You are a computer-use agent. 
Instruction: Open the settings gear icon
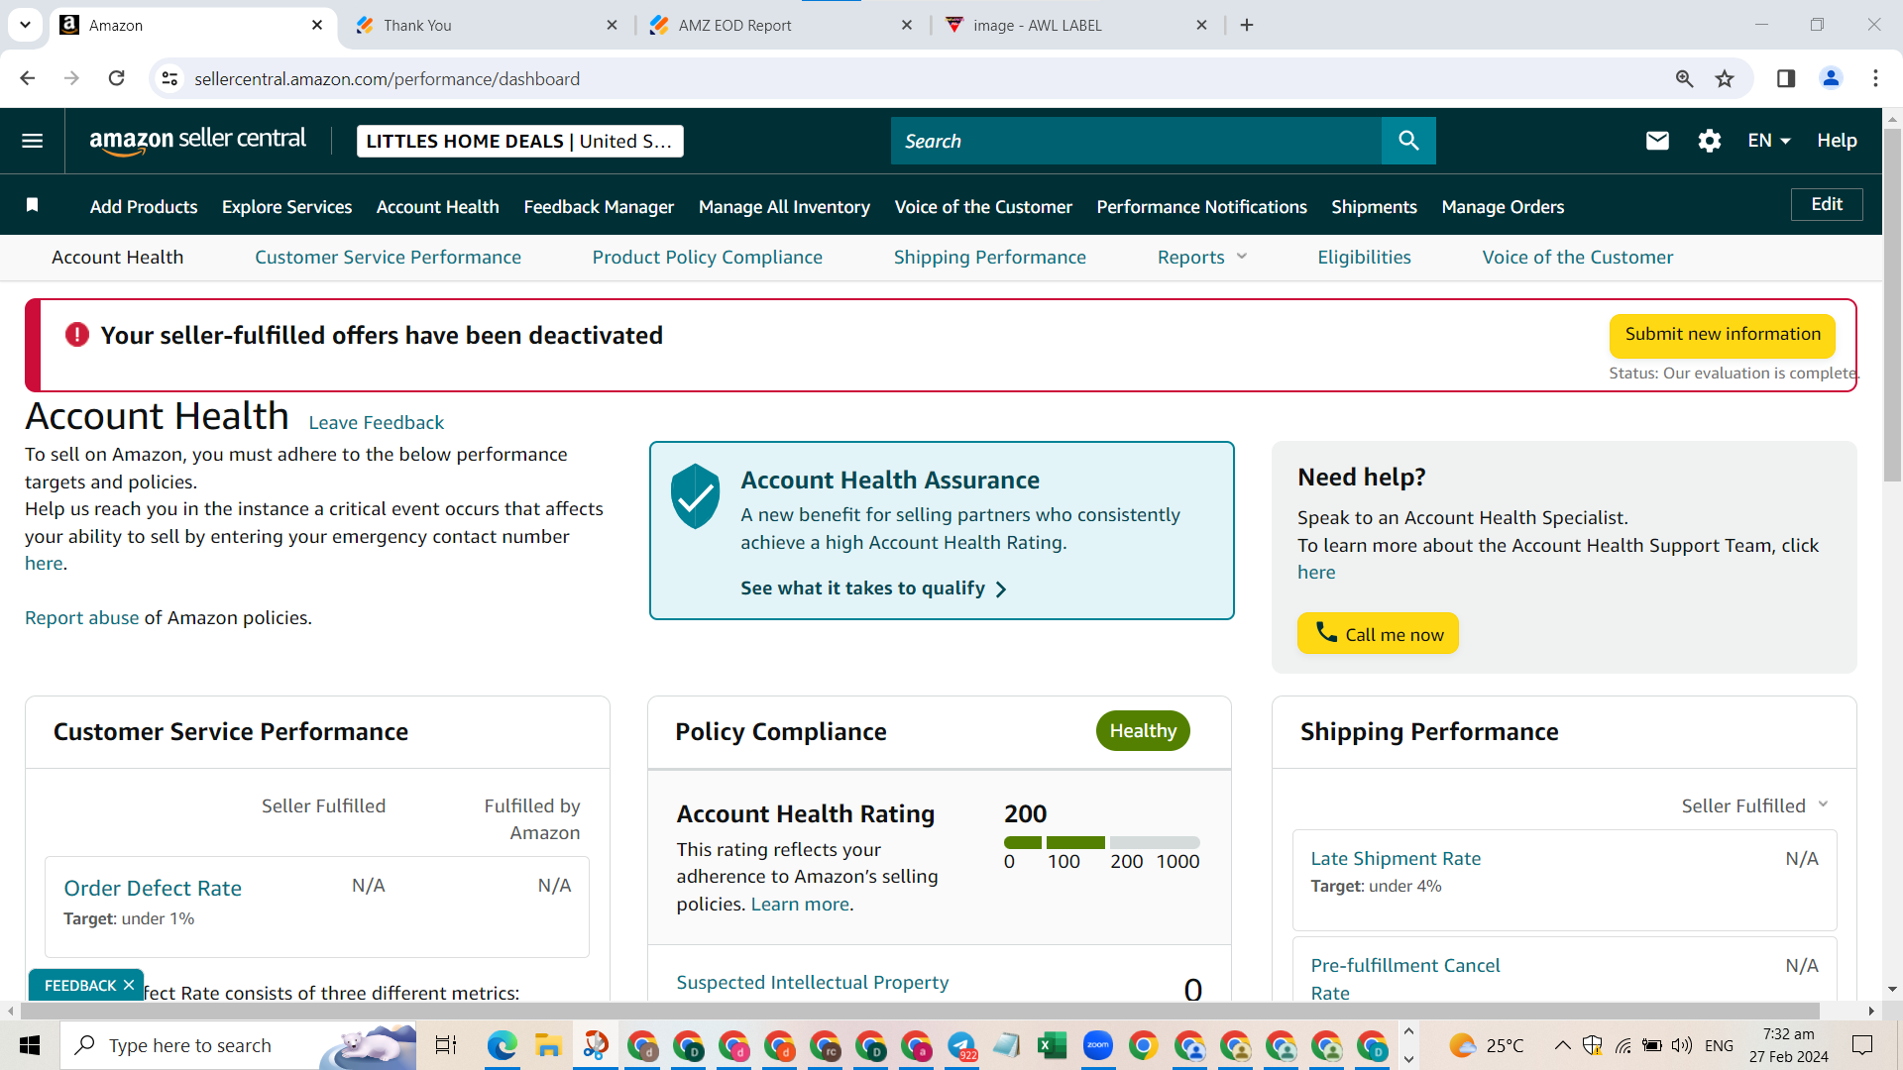pyautogui.click(x=1710, y=141)
